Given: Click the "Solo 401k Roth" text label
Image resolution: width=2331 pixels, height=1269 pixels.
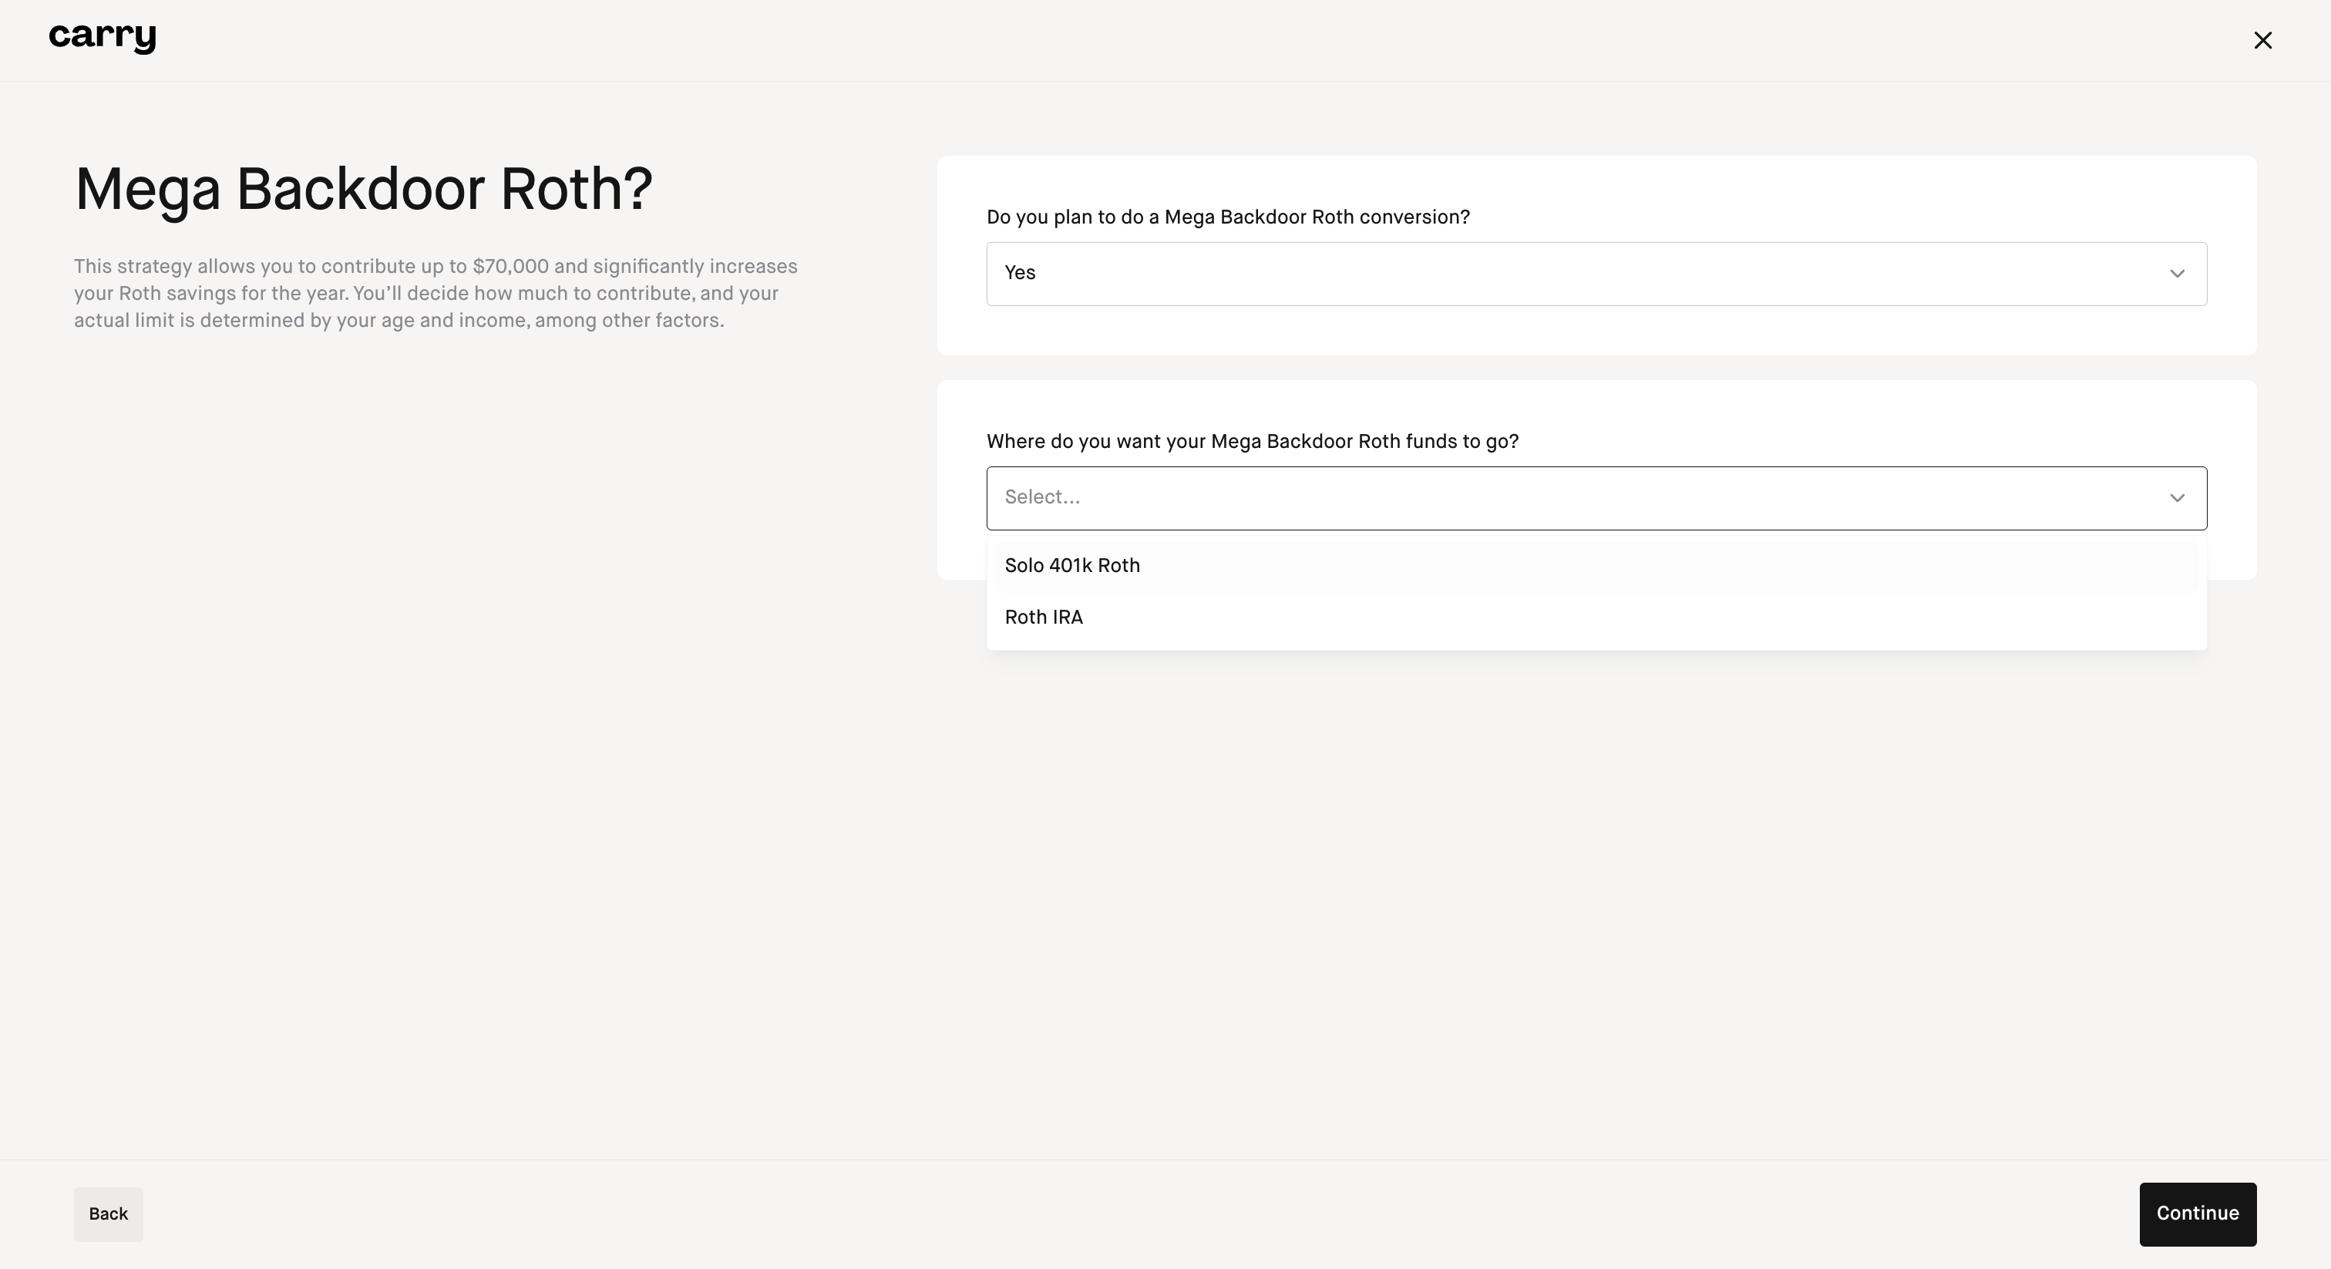Looking at the screenshot, I should 1071,567.
